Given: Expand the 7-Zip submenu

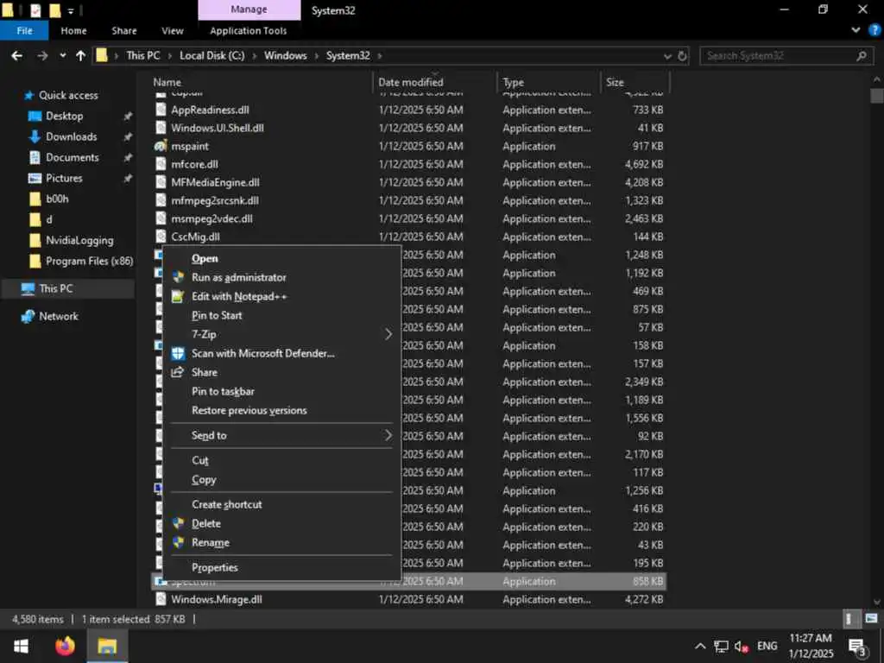Looking at the screenshot, I should [282, 334].
